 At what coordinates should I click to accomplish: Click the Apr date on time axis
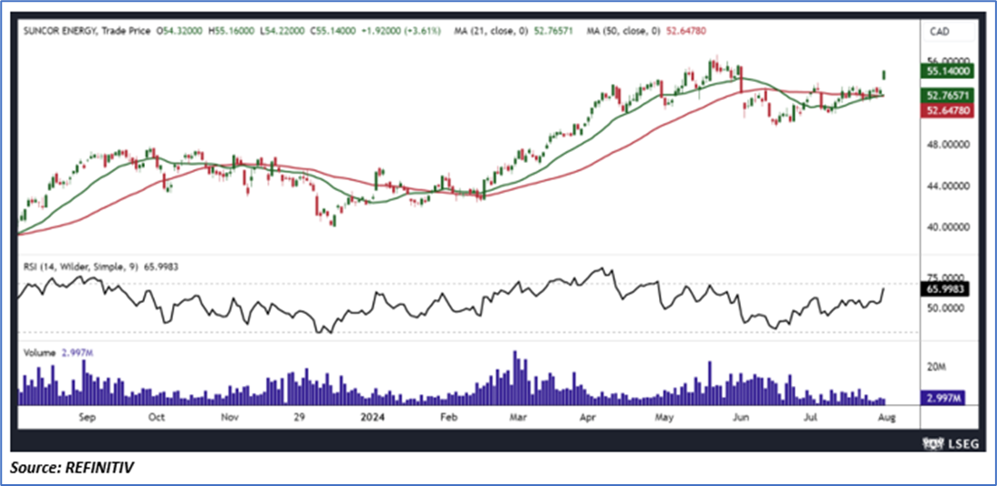click(590, 418)
